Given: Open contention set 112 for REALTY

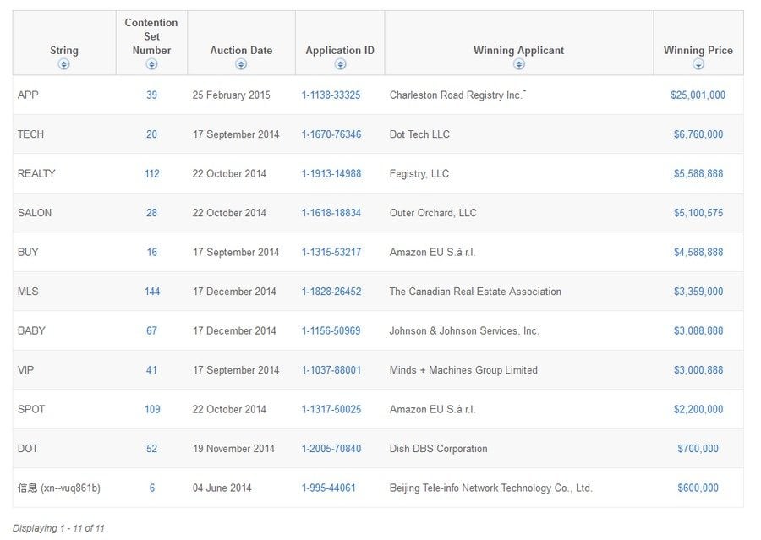Looking at the screenshot, I should 152,174.
